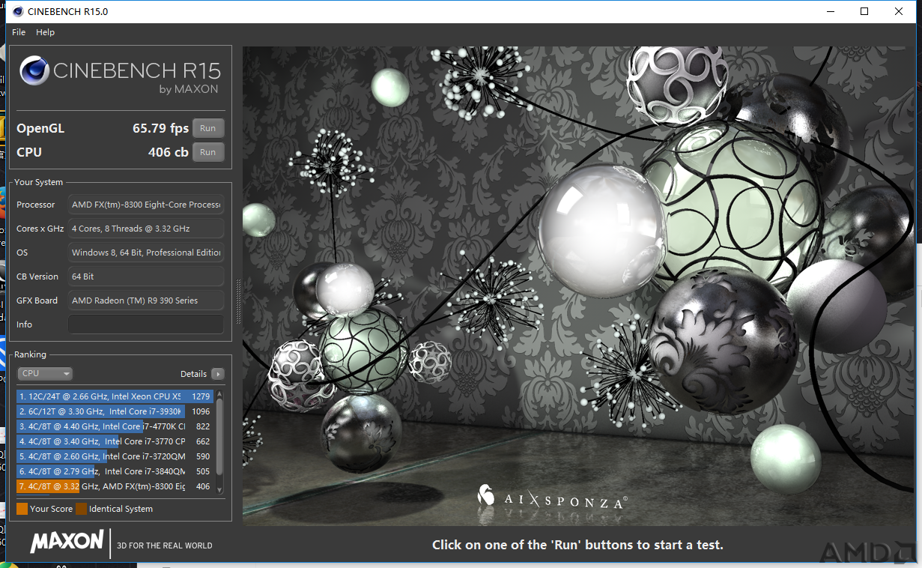The height and width of the screenshot is (568, 922).
Task: Select ranking entry 1 Intel Xeon 1279
Action: point(115,396)
